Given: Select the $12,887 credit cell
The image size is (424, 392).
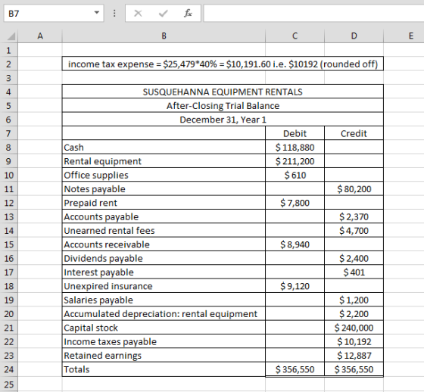Looking at the screenshot, I should point(354,356).
